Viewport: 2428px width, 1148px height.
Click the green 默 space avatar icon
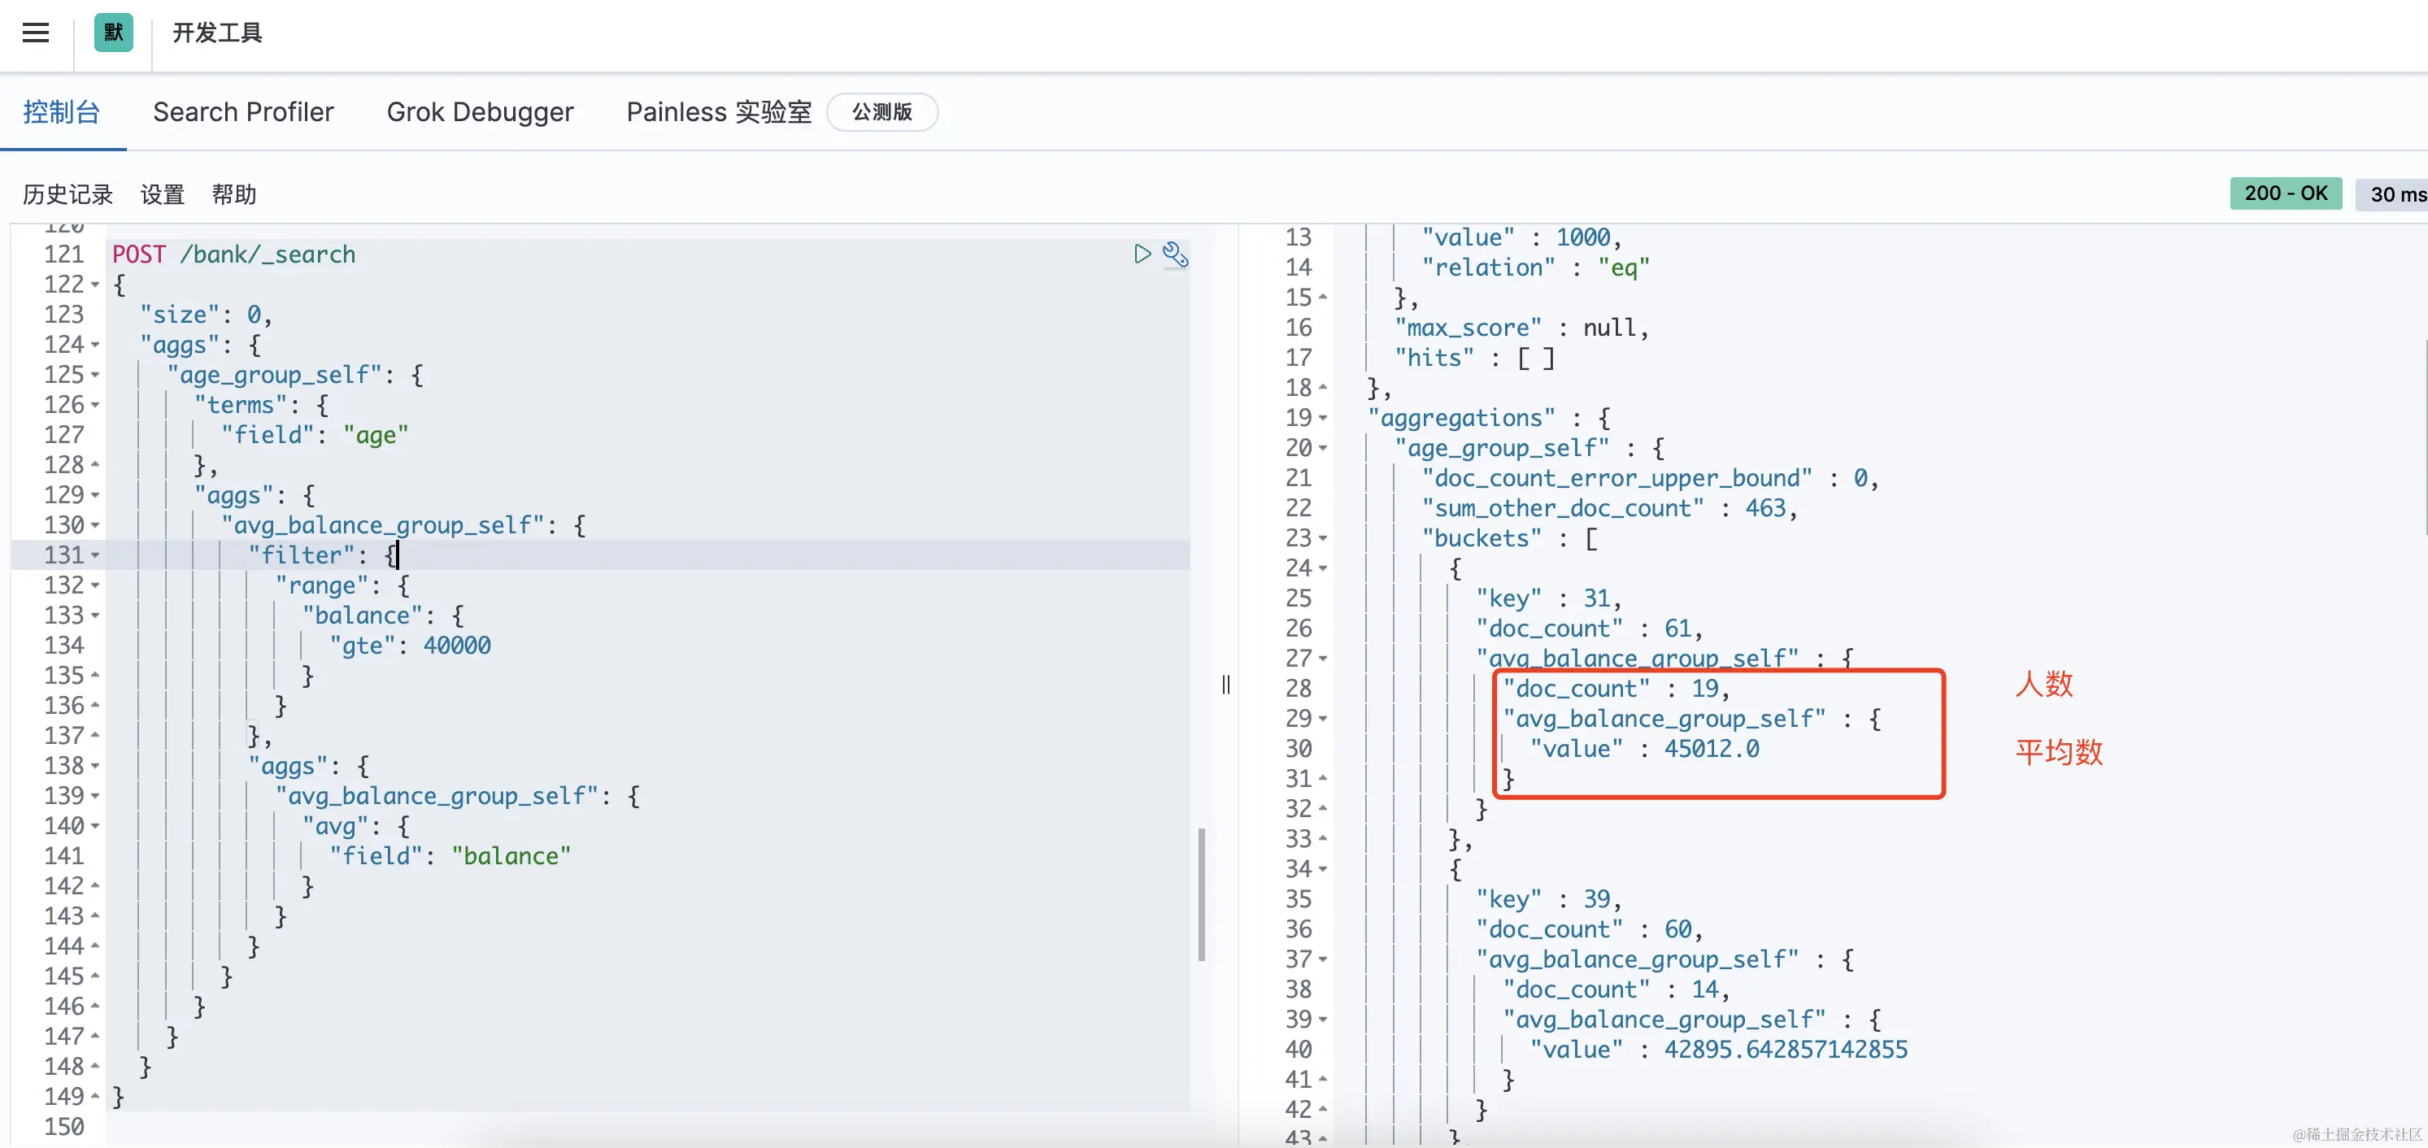[x=113, y=33]
